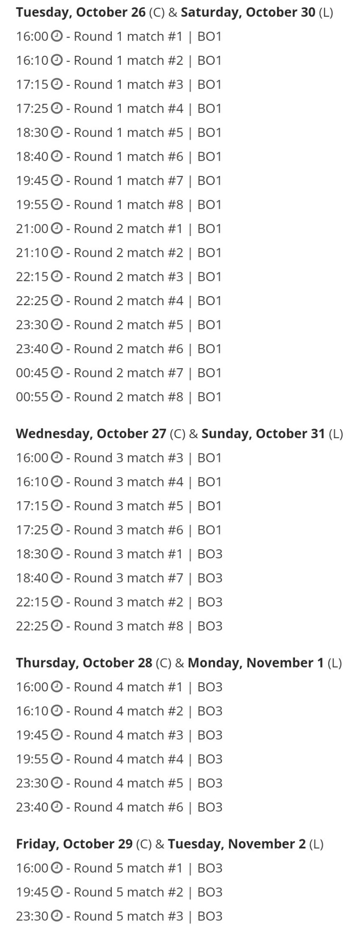Click the Tuesday, November 2 heading text

236,843
